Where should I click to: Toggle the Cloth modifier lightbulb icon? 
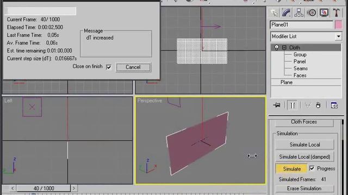point(277,48)
